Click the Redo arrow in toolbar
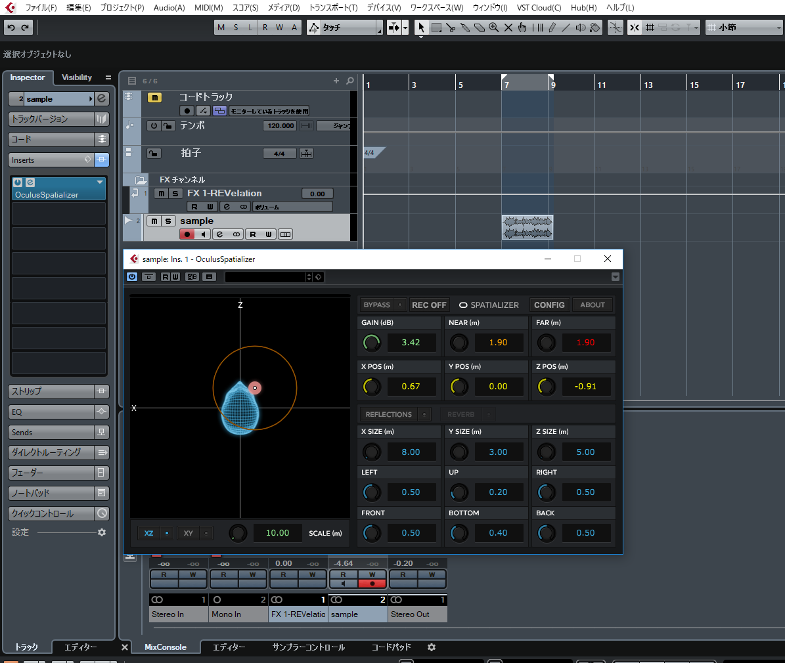 tap(25, 28)
